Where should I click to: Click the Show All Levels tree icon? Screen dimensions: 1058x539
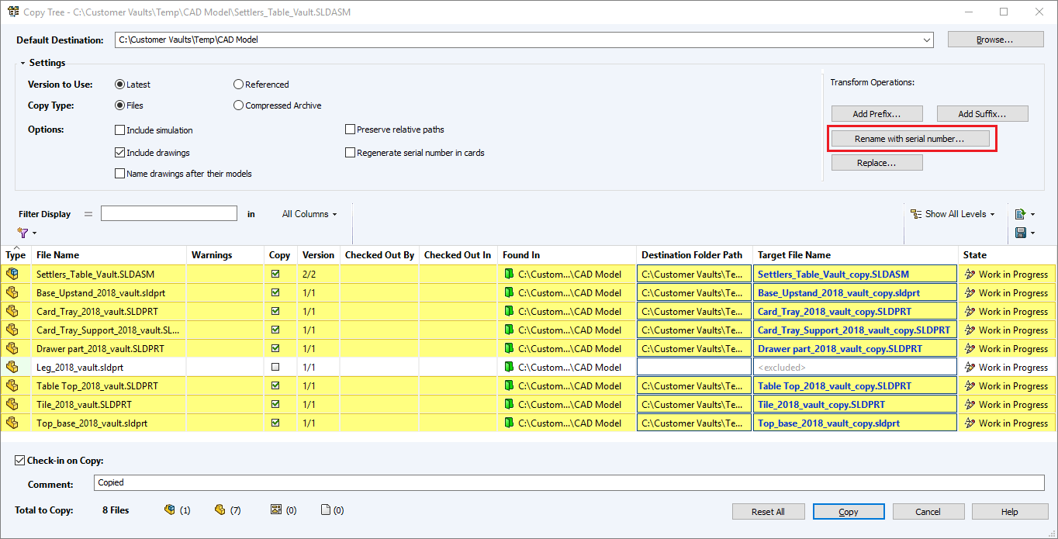[x=917, y=214]
